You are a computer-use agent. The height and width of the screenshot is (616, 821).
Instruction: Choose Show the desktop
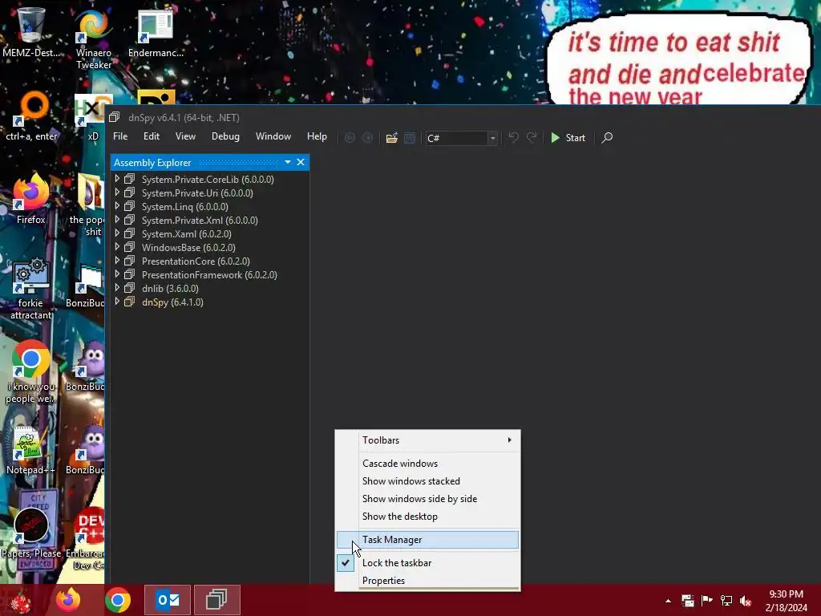point(428,516)
